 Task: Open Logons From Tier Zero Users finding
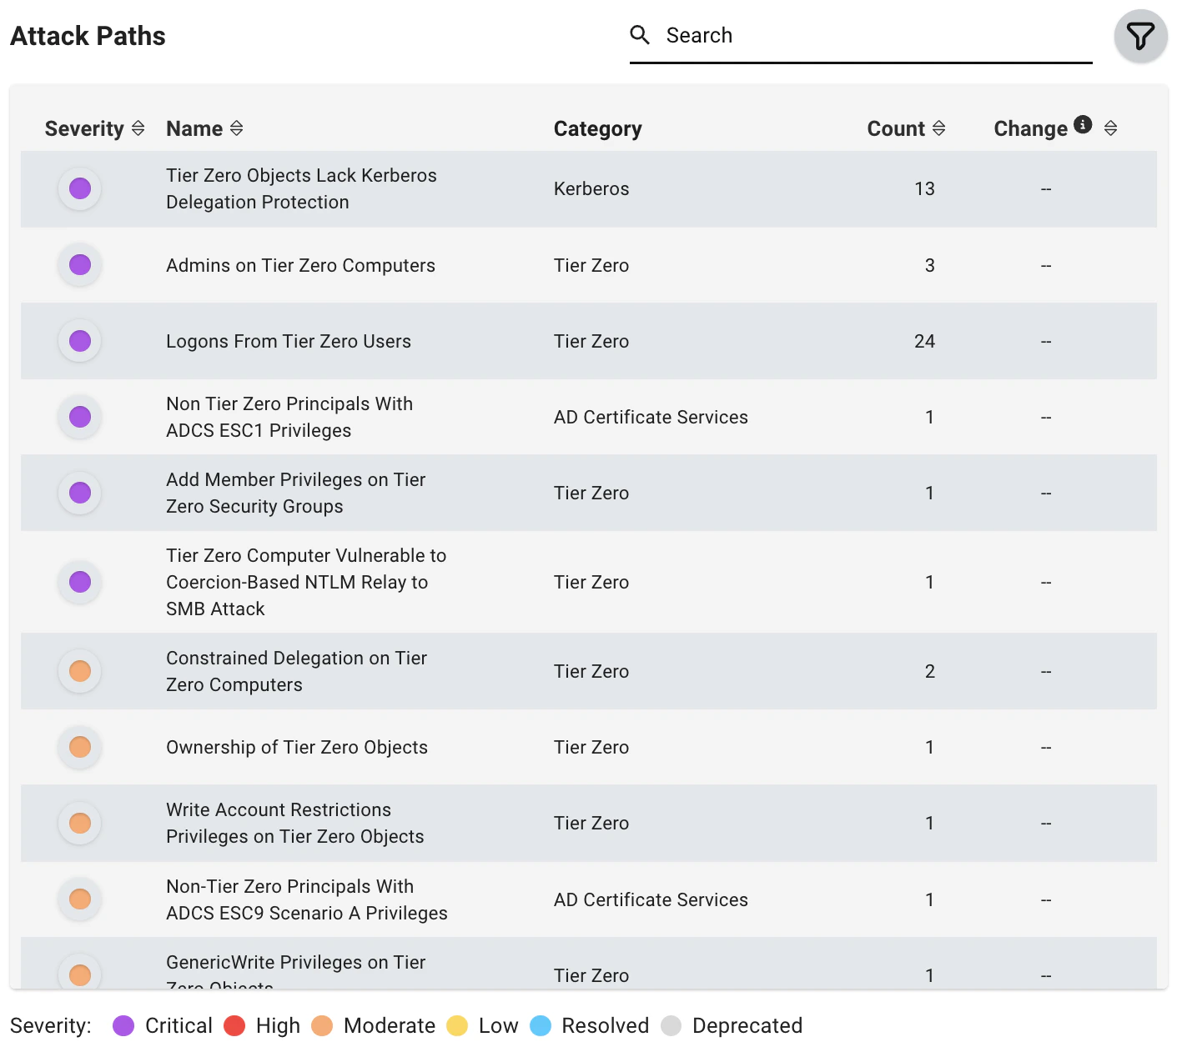tap(288, 341)
